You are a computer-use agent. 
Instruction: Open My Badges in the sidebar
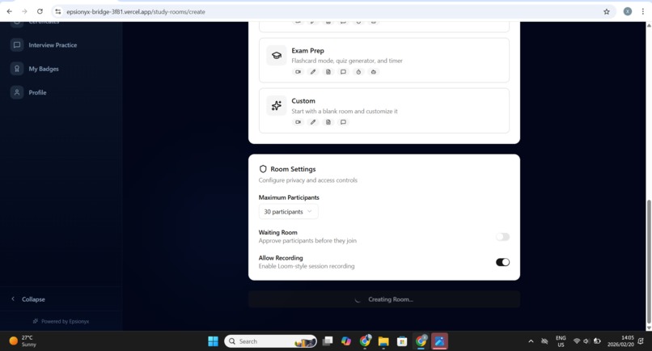click(x=44, y=69)
